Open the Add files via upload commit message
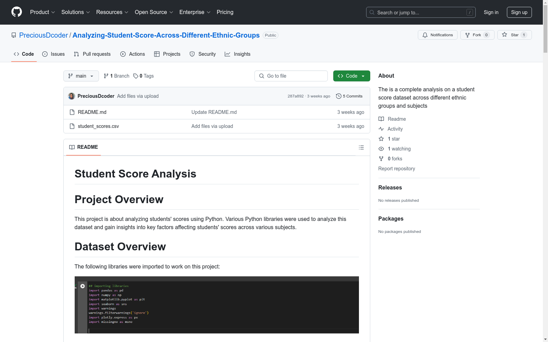548x342 pixels. pyautogui.click(x=138, y=96)
